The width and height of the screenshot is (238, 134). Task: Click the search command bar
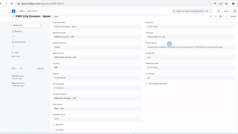tap(192, 11)
